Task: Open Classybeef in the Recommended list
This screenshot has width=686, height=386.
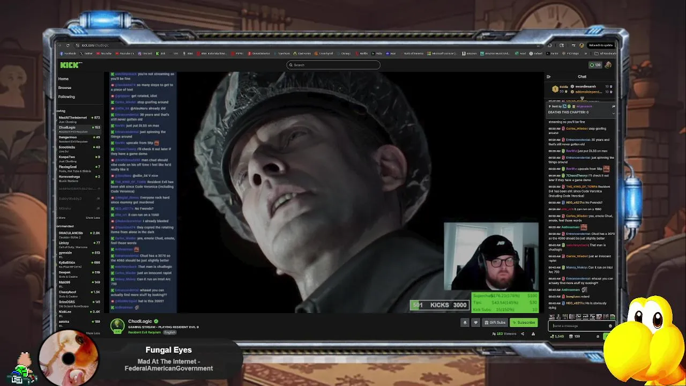Action: 79,294
